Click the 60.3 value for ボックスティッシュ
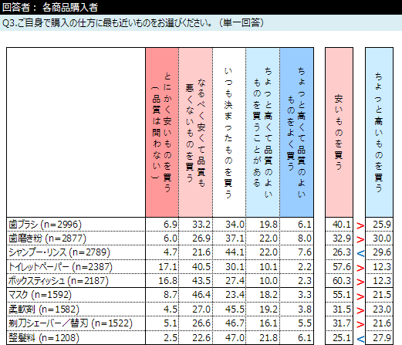 (341, 281)
